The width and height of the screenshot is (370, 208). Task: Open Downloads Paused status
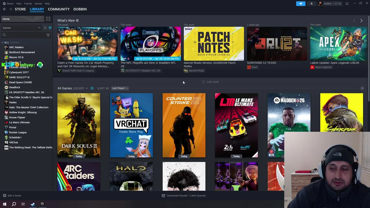184,196
